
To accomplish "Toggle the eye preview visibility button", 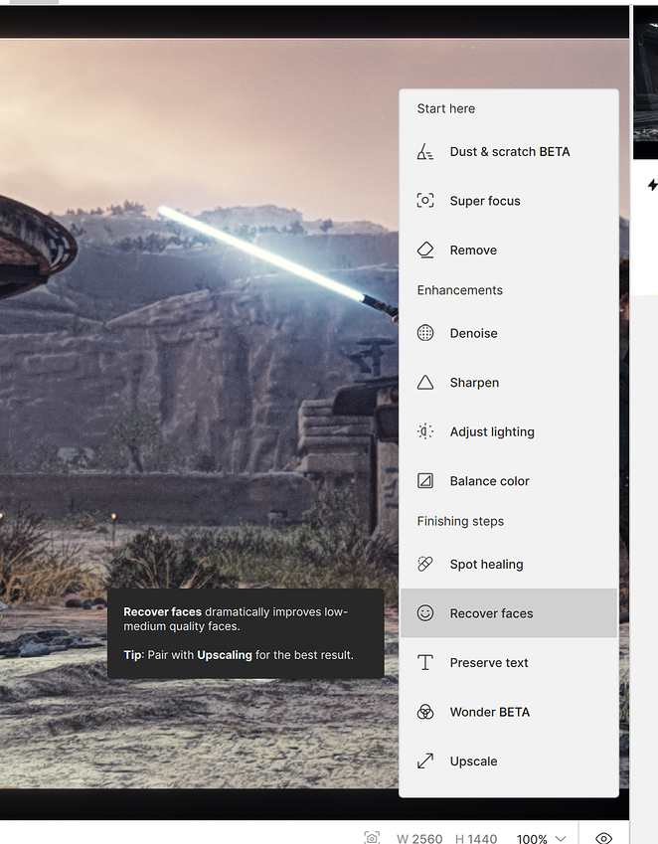I will point(603,838).
